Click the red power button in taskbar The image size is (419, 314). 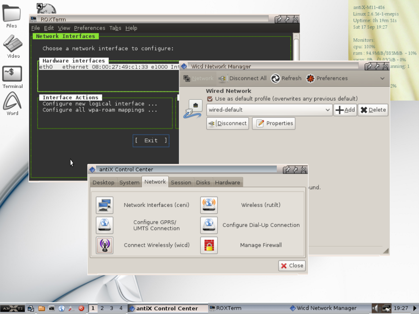click(x=81, y=308)
